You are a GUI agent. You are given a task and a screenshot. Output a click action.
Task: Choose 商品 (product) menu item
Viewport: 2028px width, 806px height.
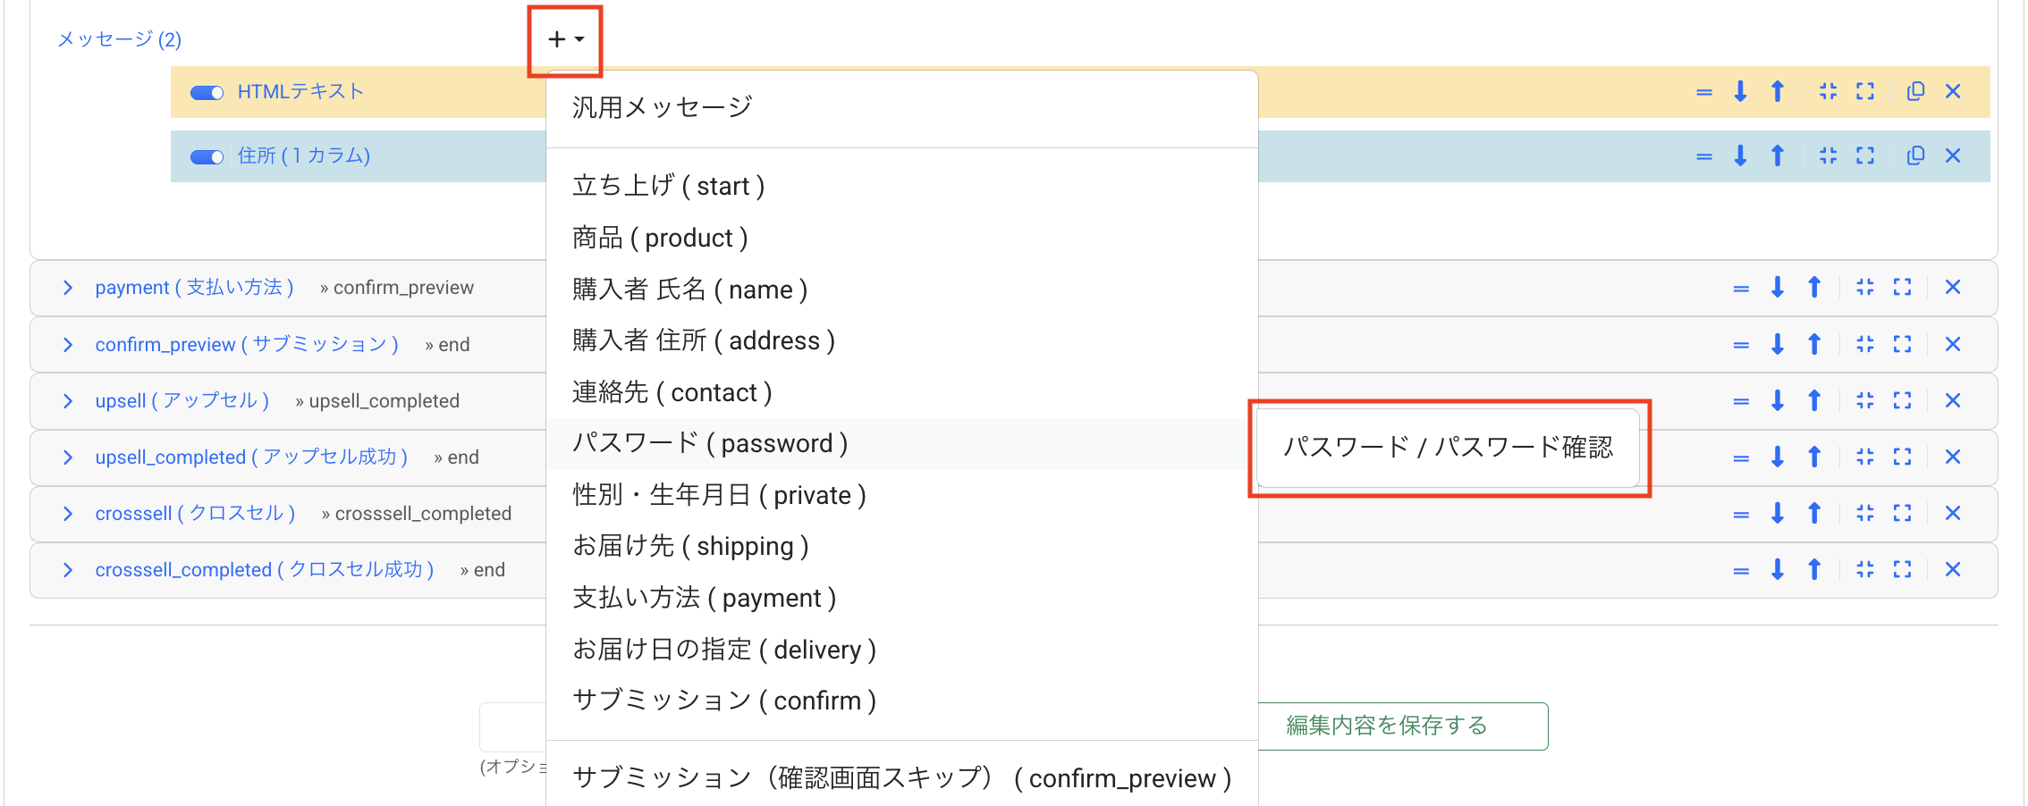901,238
